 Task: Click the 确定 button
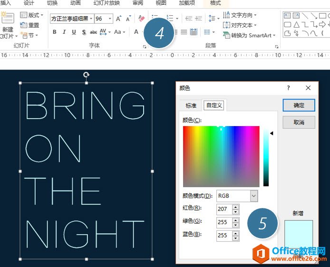pyautogui.click(x=299, y=105)
